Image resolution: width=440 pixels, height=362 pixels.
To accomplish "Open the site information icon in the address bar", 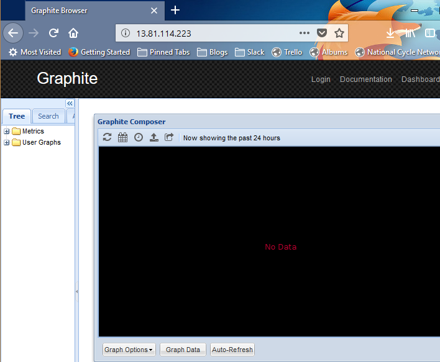I will click(125, 33).
